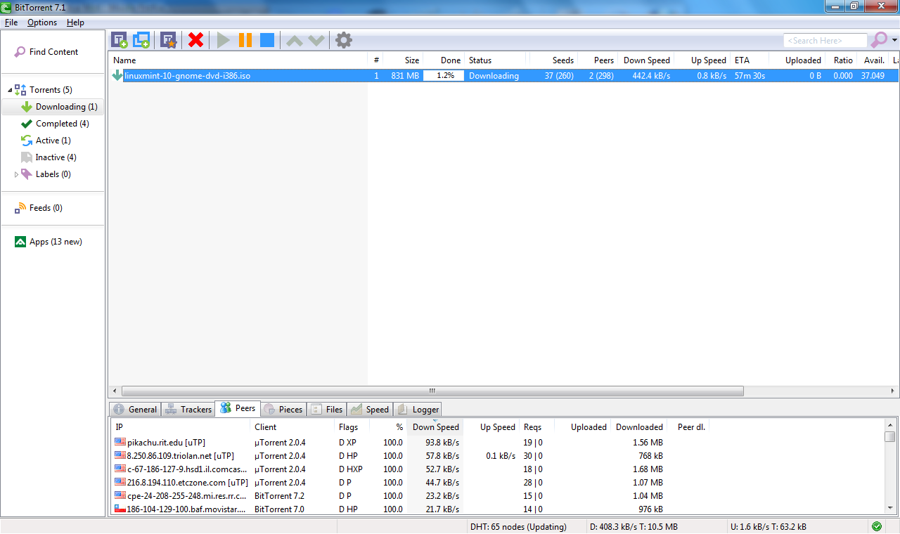Open the Logger tab
This screenshot has height=534, width=900.
[x=418, y=409]
